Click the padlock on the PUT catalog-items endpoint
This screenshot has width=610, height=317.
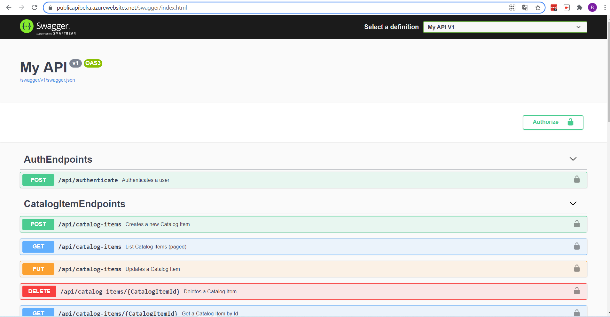pos(577,269)
